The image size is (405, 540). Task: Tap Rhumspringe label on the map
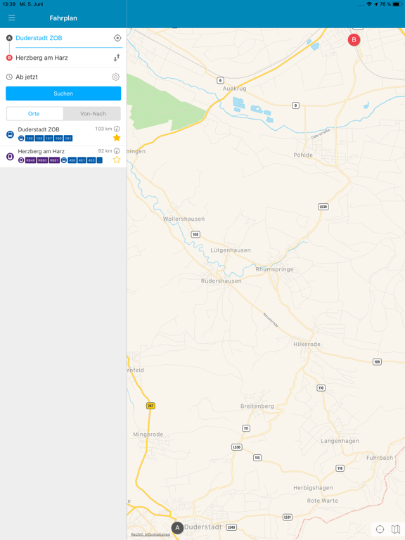click(x=274, y=269)
